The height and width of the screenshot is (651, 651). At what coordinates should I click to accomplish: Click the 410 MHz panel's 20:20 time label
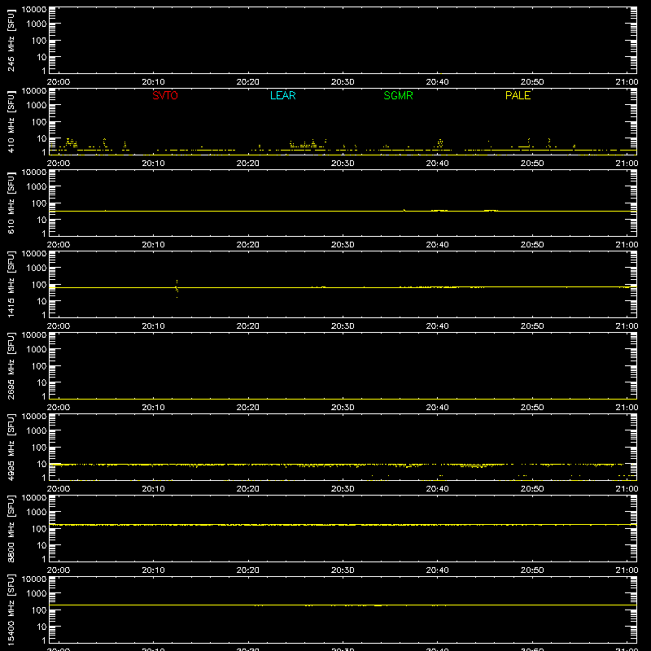tap(248, 164)
